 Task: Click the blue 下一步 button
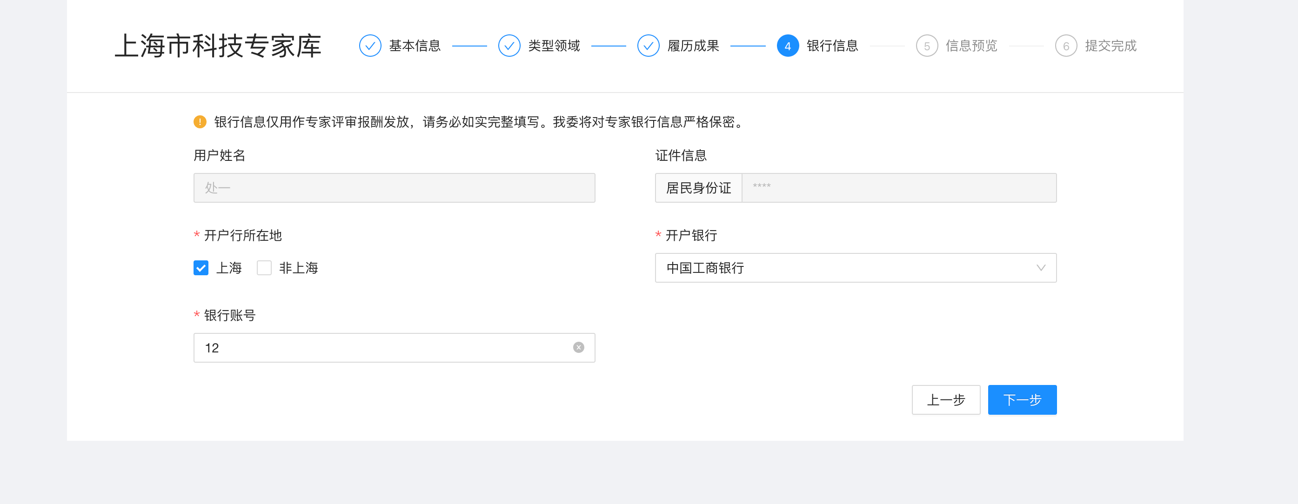point(1022,400)
